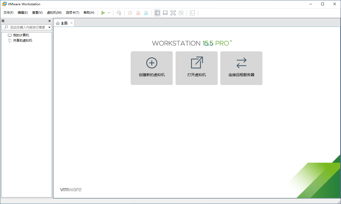Click the green Power On button

coord(103,13)
